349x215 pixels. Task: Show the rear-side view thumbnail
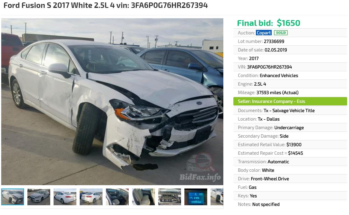pos(91,197)
